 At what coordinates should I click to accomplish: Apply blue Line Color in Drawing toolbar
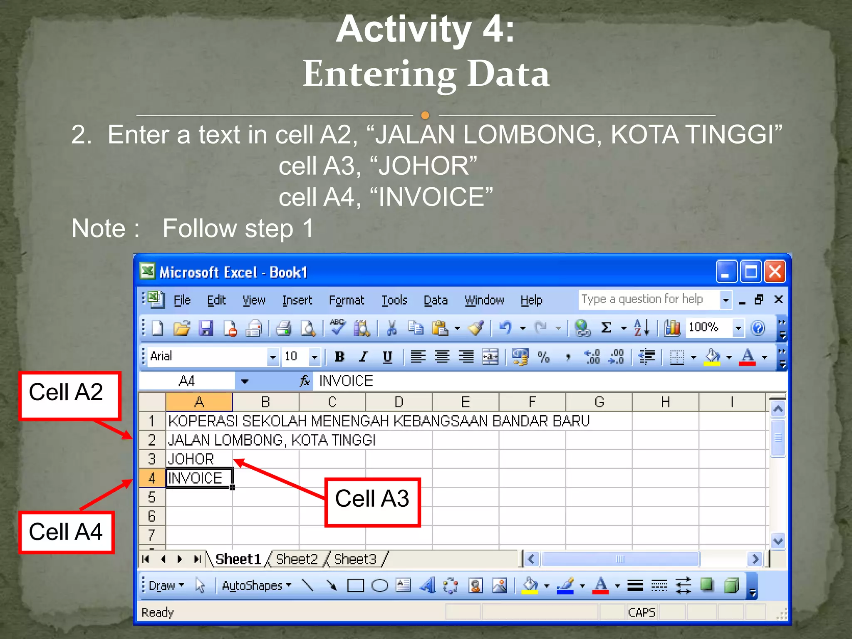[x=565, y=586]
